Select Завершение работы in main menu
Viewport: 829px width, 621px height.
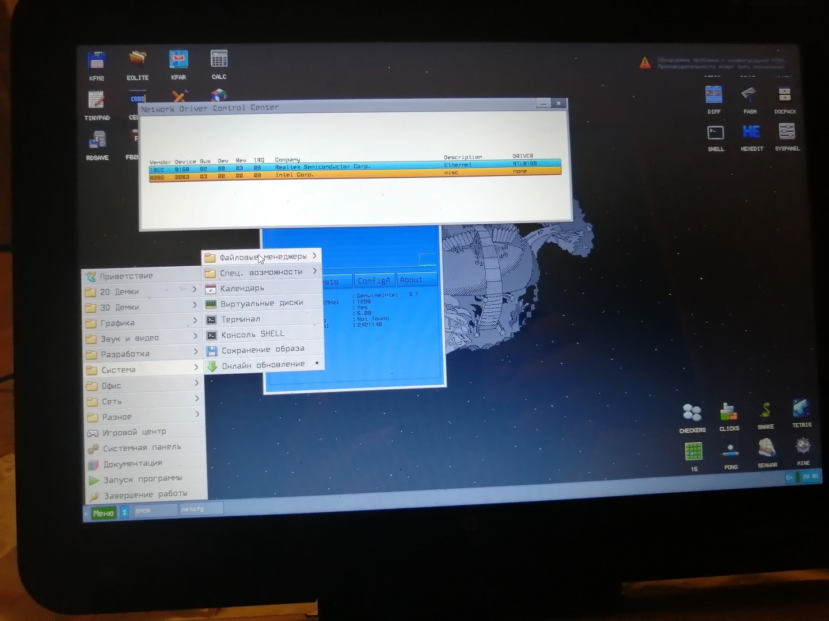tap(145, 494)
